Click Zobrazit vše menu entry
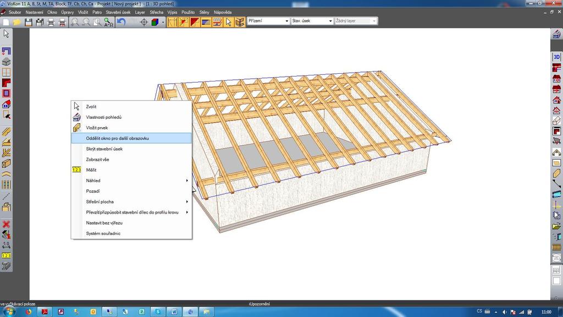This screenshot has width=563, height=317. [x=131, y=159]
